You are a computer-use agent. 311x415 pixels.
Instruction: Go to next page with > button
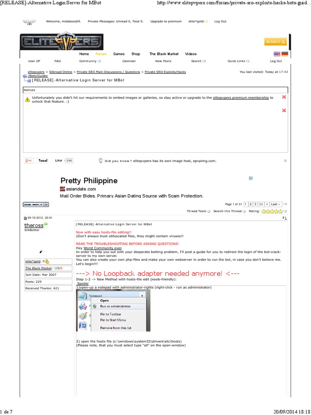267,204
